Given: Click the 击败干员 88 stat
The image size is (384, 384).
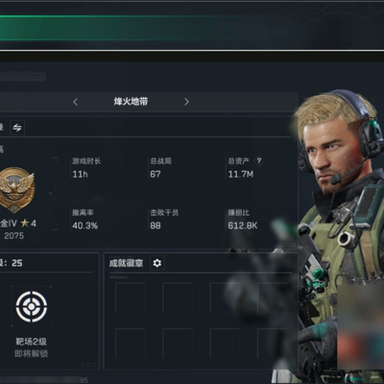Looking at the screenshot, I should 164,219.
